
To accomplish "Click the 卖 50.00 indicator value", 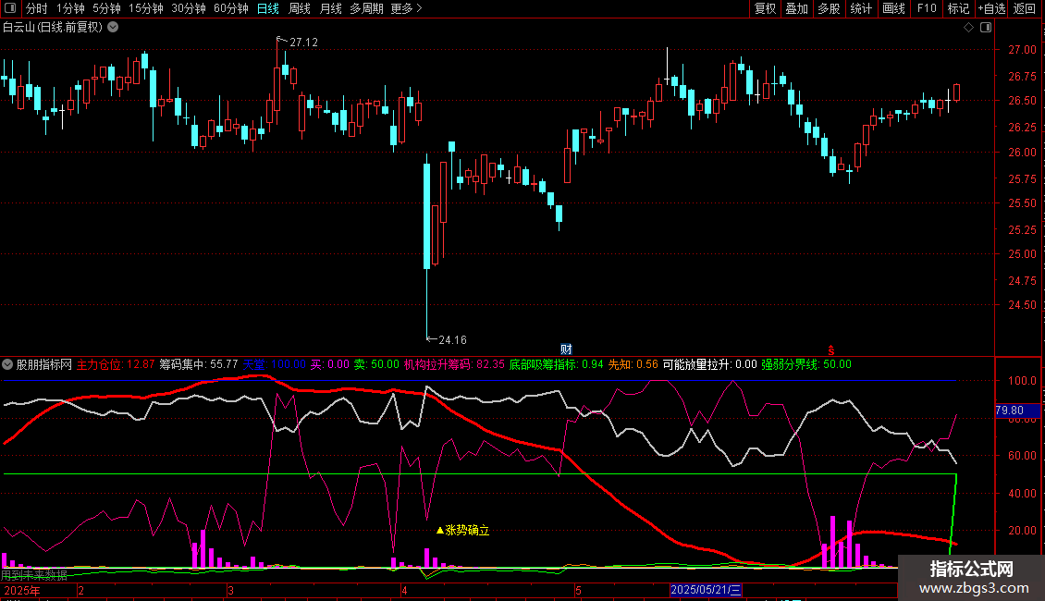I will [x=376, y=364].
